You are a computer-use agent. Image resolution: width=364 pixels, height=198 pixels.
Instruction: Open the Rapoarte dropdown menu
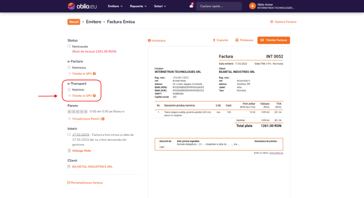tap(138, 6)
